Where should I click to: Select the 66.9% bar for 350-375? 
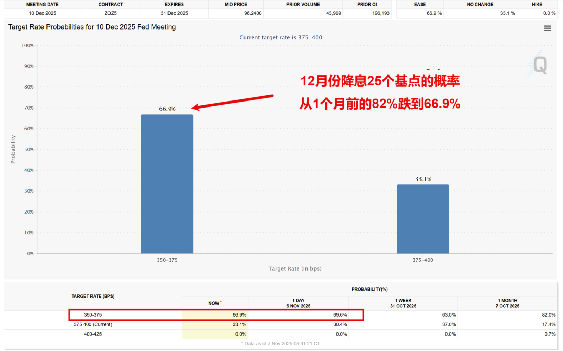point(167,183)
